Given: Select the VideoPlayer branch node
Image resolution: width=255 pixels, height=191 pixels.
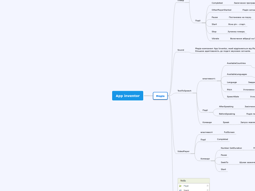Looking at the screenshot, I should 183,151.
